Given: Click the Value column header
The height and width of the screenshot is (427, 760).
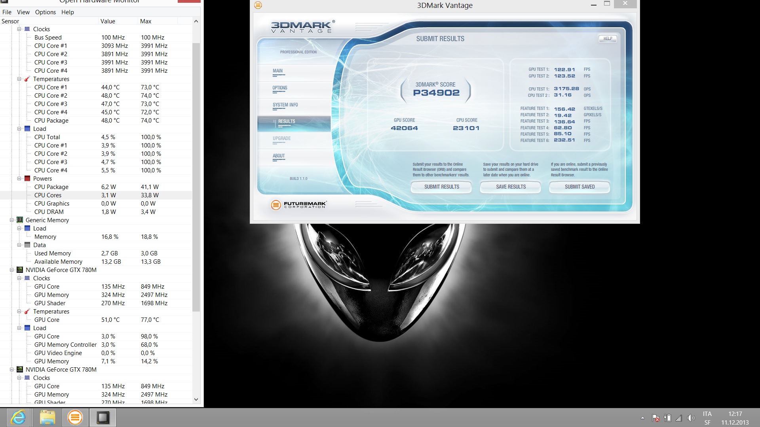Looking at the screenshot, I should 118,21.
